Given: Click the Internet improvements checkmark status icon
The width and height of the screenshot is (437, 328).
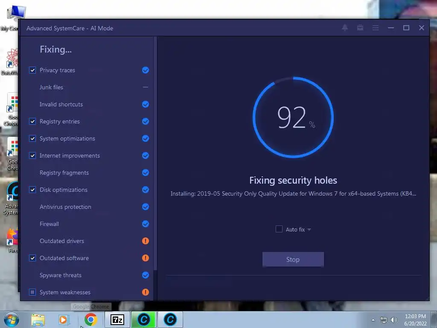Looking at the screenshot, I should pyautogui.click(x=146, y=155).
